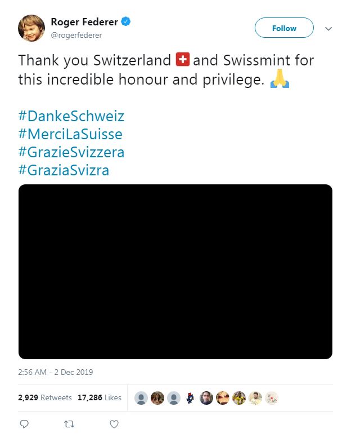This screenshot has width=347, height=442.
Task: Open Roger Federer's profile avatar
Action: pos(31,28)
